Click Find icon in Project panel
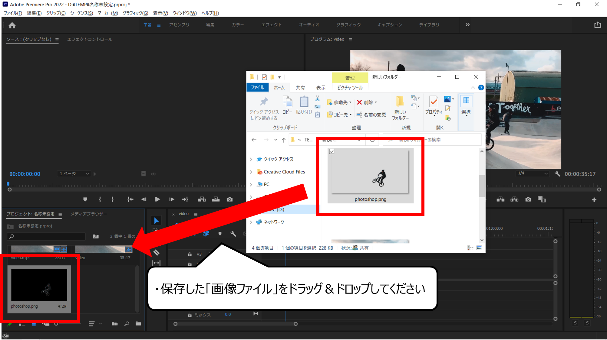 [127, 324]
